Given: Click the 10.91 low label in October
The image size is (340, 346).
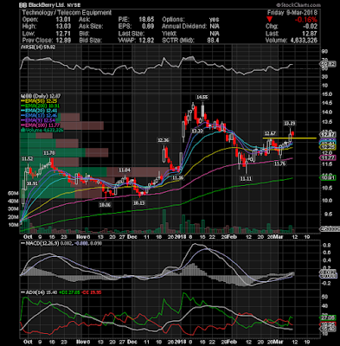Looking at the screenshot, I should coord(32,183).
